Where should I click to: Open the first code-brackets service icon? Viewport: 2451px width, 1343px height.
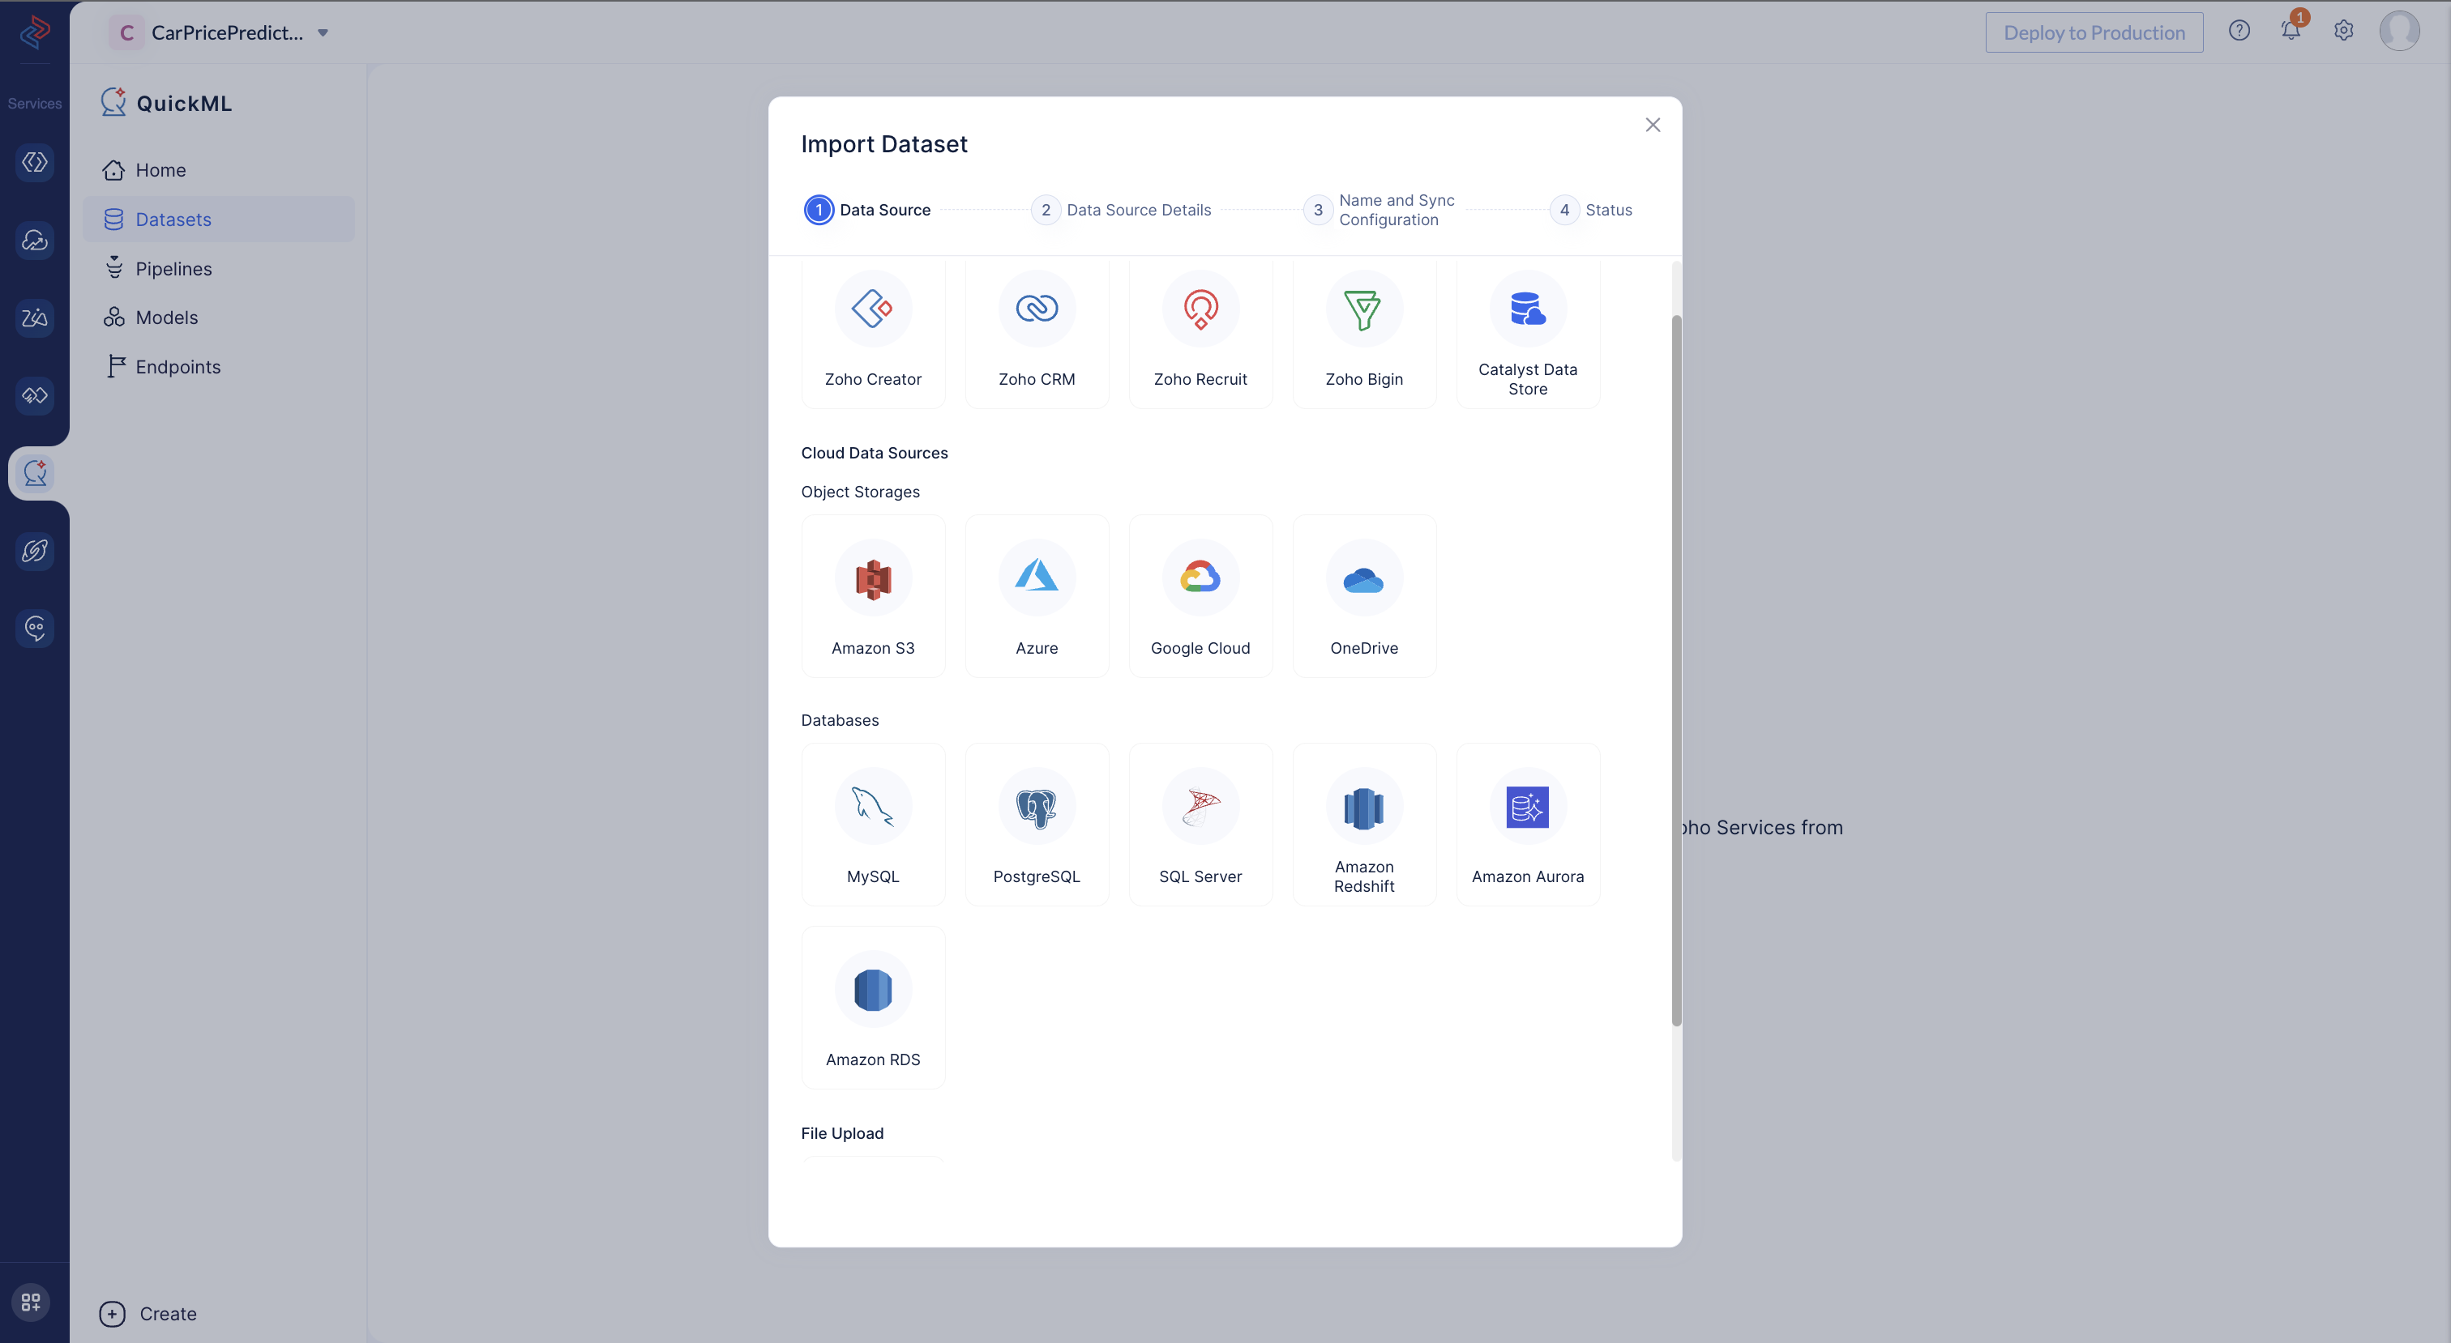(x=35, y=163)
